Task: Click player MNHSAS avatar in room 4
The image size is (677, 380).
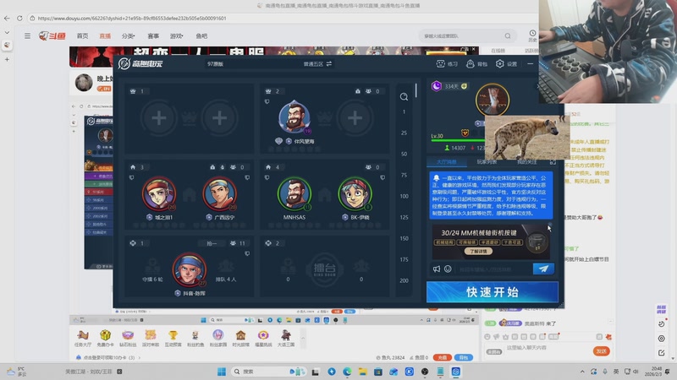Action: [294, 193]
